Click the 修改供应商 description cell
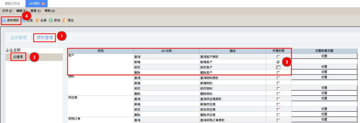This screenshot has height=123, width=360. point(233,110)
